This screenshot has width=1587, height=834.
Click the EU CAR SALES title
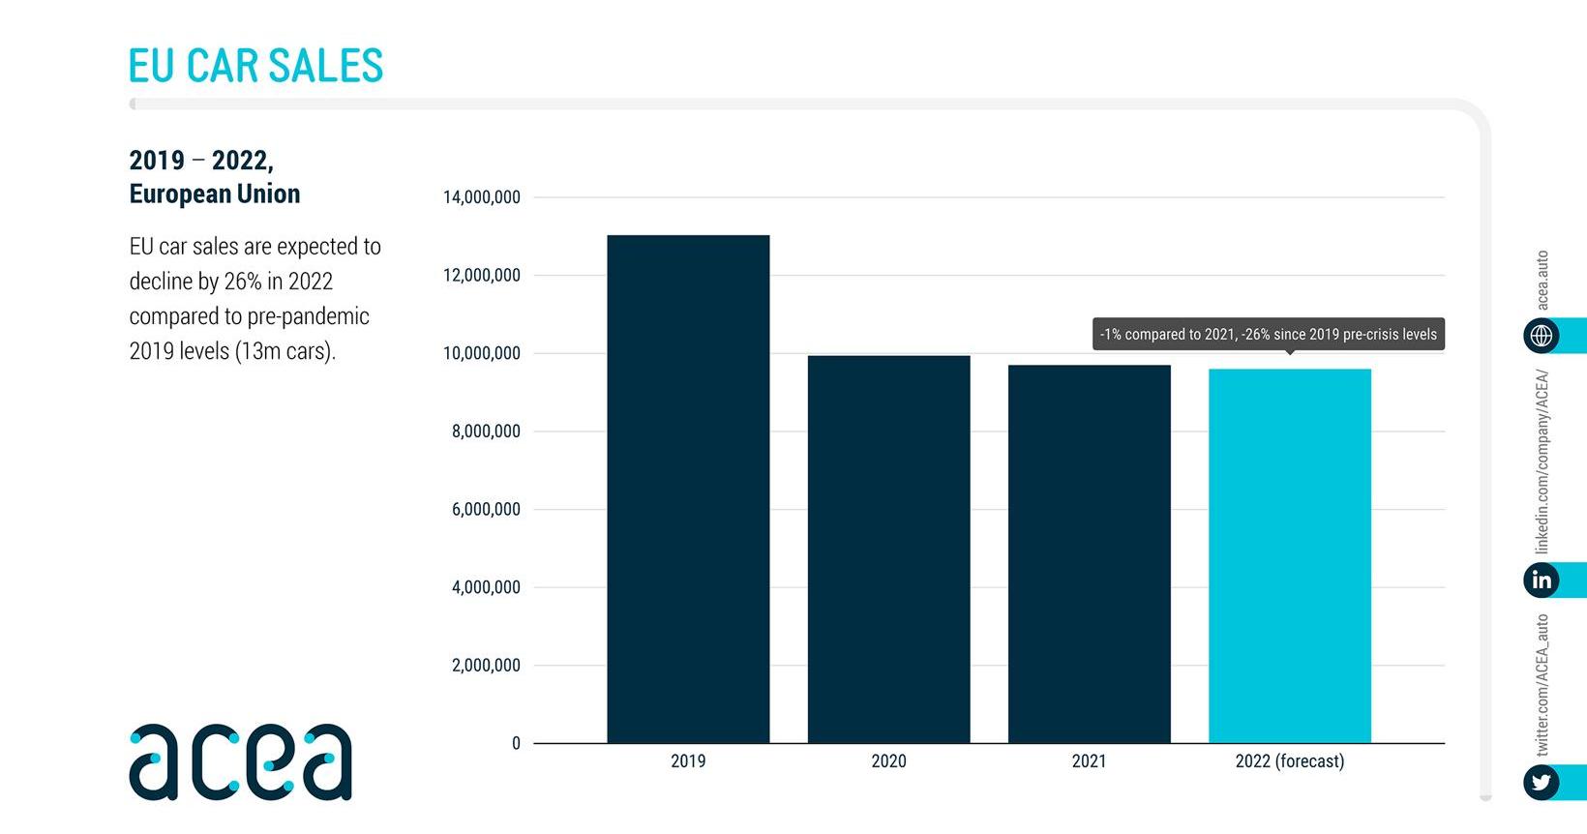(255, 66)
